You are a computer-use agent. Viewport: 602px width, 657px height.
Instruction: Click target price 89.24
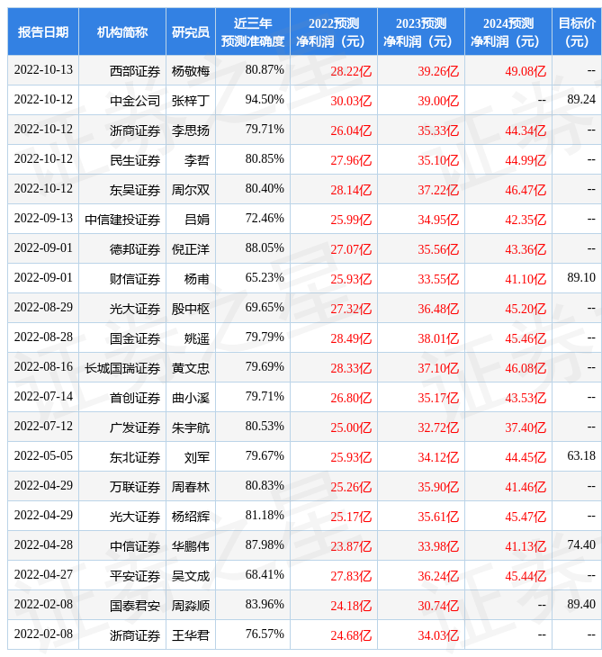pyautogui.click(x=581, y=100)
